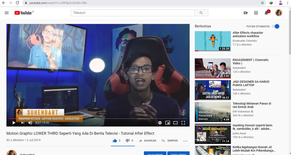Open title JADI DESIGNER GA HARUS PUNYA LAPTOP
Screen dimensions: 291x155
click(x=251, y=83)
